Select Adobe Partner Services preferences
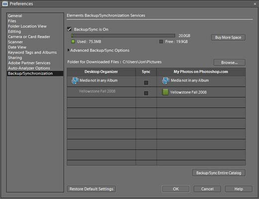The image size is (259, 199). pos(29,63)
